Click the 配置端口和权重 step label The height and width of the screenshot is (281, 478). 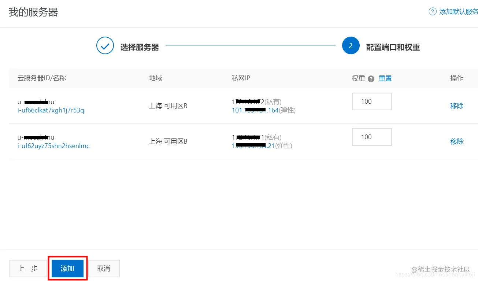coord(393,47)
